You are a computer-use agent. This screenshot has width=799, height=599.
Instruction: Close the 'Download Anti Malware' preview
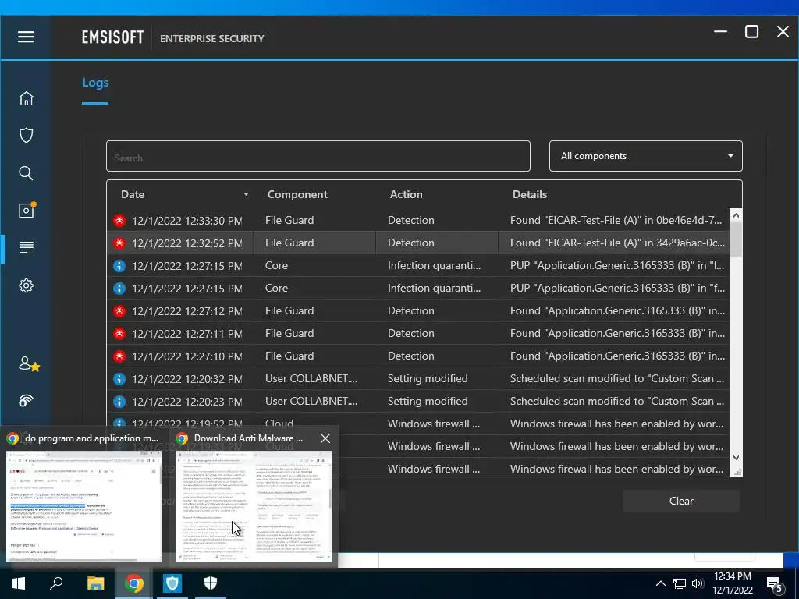click(325, 438)
